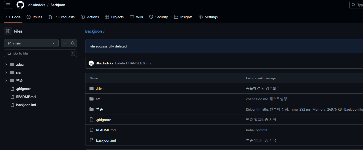Open the Delete CHANGELOG.md commit message
The width and height of the screenshot is (363, 150).
(134, 63)
